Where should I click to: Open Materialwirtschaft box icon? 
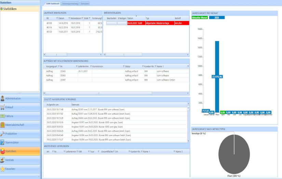(3, 125)
